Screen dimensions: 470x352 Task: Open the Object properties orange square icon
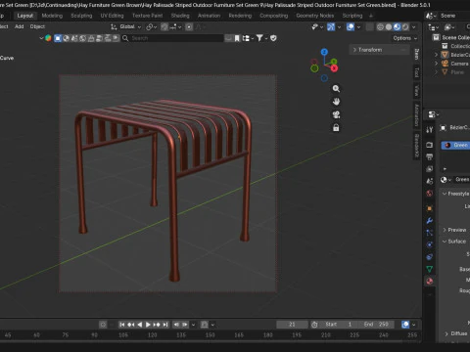(430, 208)
